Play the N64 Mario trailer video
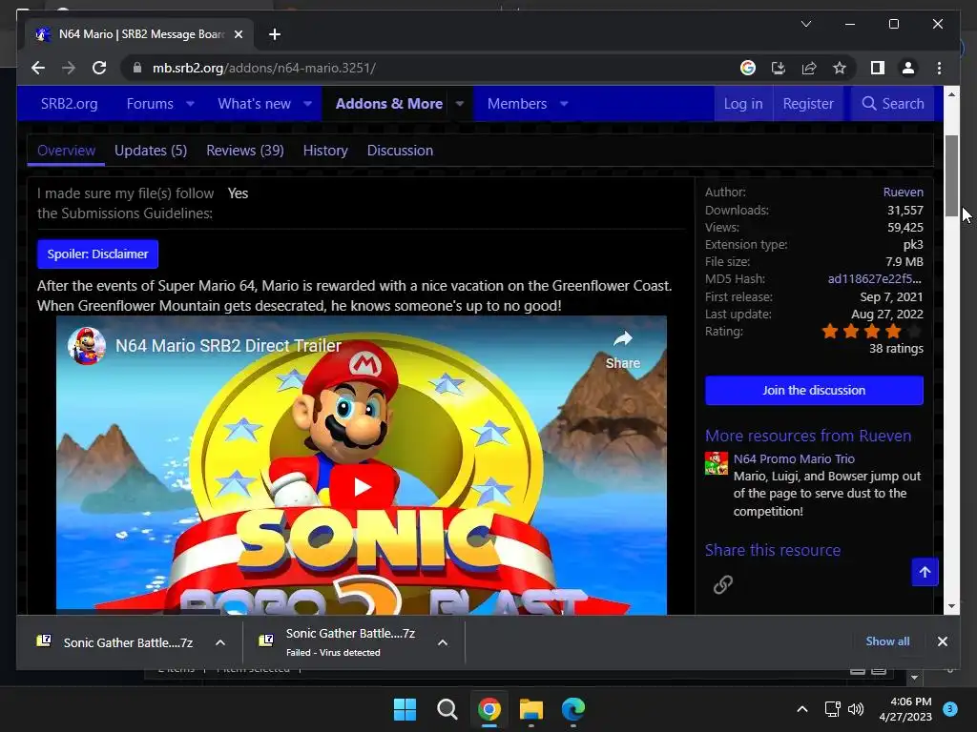 coord(362,487)
